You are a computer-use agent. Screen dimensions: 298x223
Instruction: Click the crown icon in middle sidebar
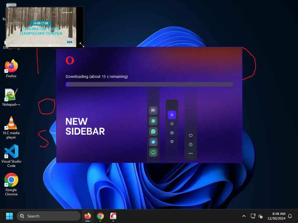pyautogui.click(x=172, y=132)
